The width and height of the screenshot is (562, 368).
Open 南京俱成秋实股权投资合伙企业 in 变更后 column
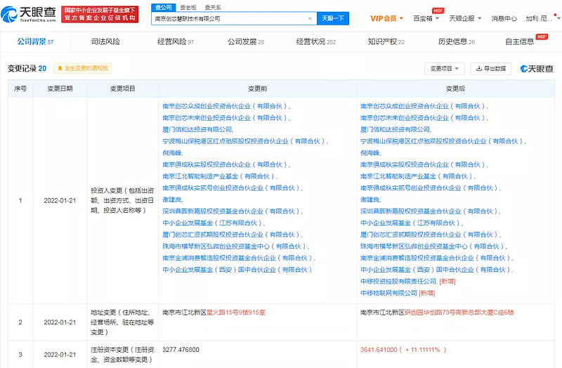point(423,164)
